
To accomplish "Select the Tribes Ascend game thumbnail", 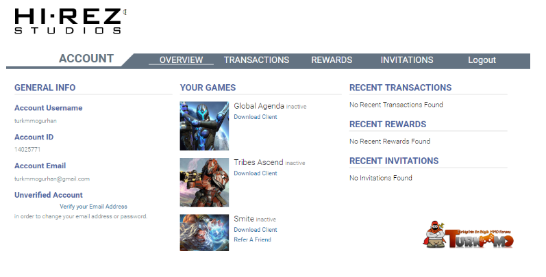I will coord(204,183).
